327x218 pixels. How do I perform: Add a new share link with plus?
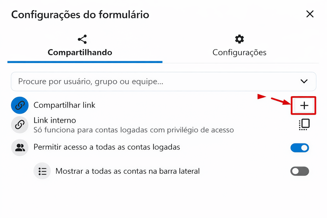point(304,106)
